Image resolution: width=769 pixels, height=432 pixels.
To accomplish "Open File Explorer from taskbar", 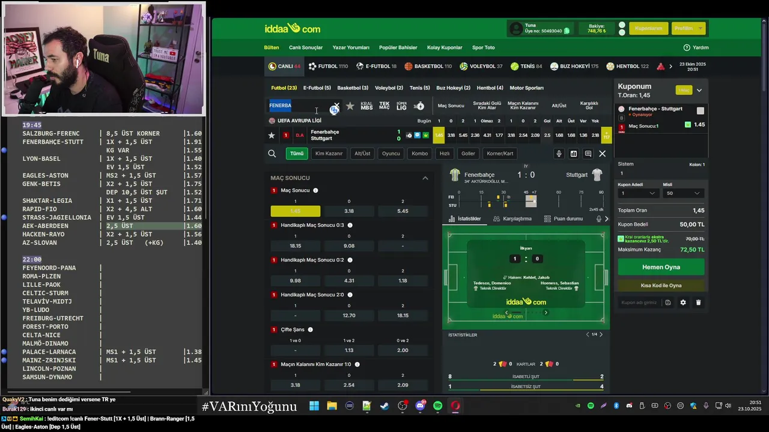I will click(332, 406).
